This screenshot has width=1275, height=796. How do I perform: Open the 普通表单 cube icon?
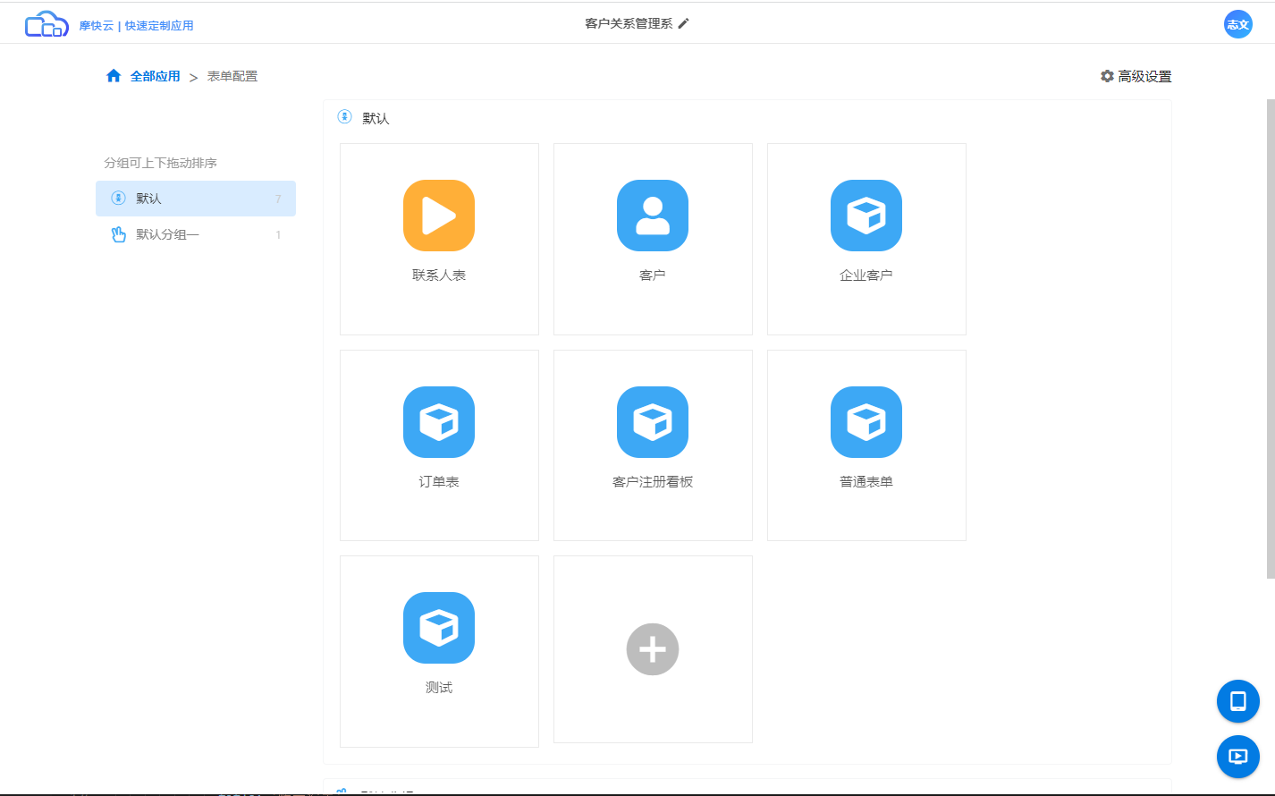point(866,422)
